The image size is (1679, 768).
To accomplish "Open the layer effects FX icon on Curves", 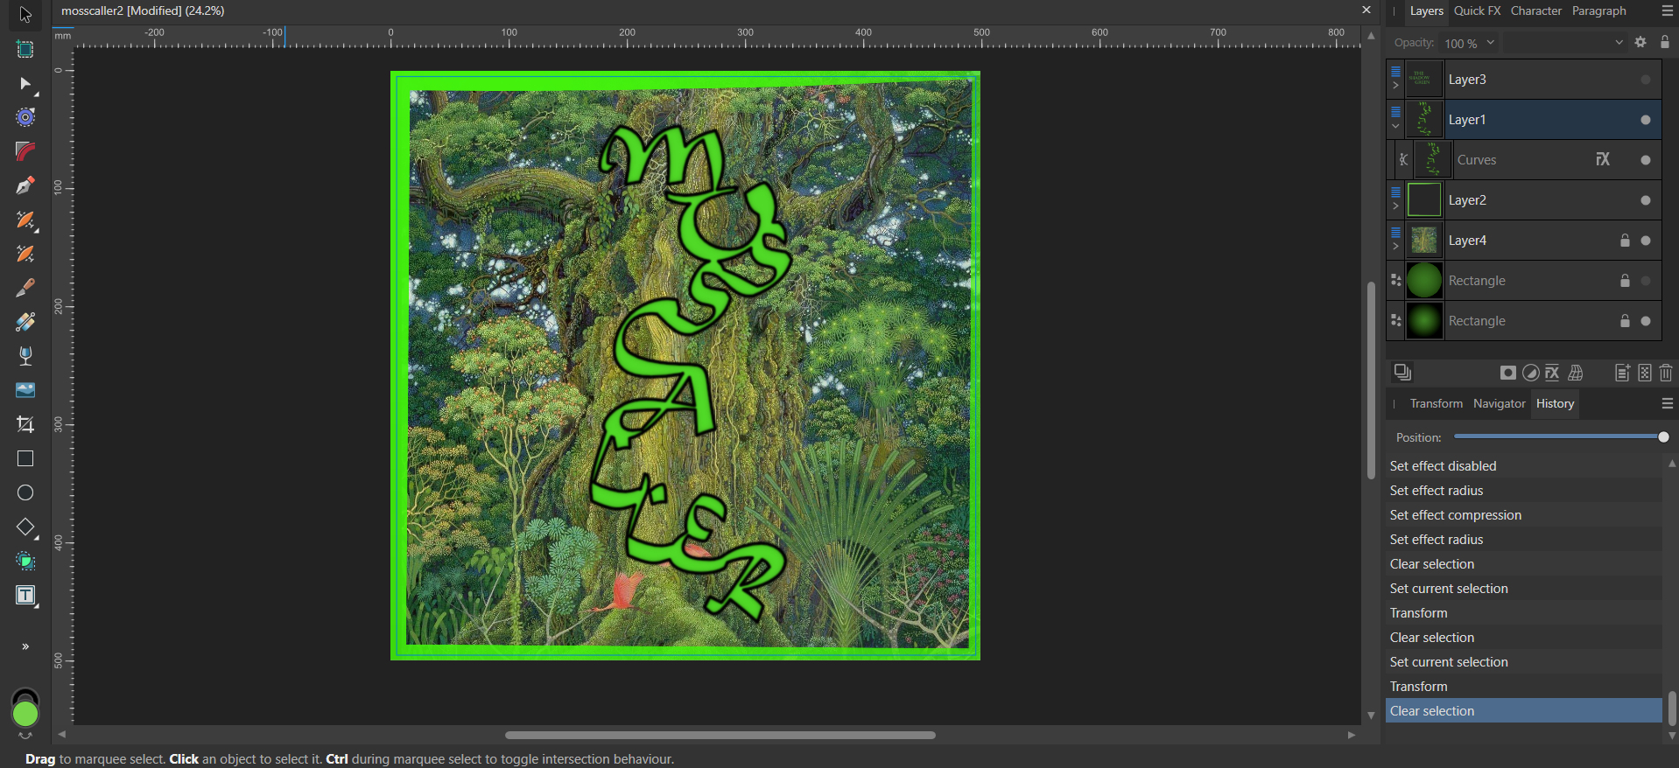I will click(x=1602, y=159).
